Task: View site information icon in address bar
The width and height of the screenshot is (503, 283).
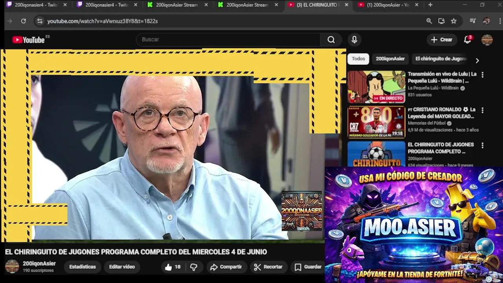Action: [x=39, y=21]
